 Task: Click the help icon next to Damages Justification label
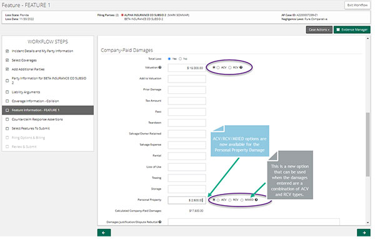coord(160,222)
